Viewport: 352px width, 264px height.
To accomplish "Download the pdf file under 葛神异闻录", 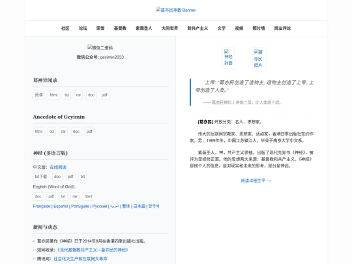I will 104,95.
